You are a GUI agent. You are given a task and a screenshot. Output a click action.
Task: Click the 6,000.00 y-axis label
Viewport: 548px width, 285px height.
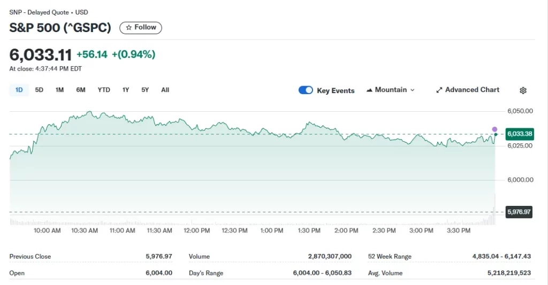(520, 180)
